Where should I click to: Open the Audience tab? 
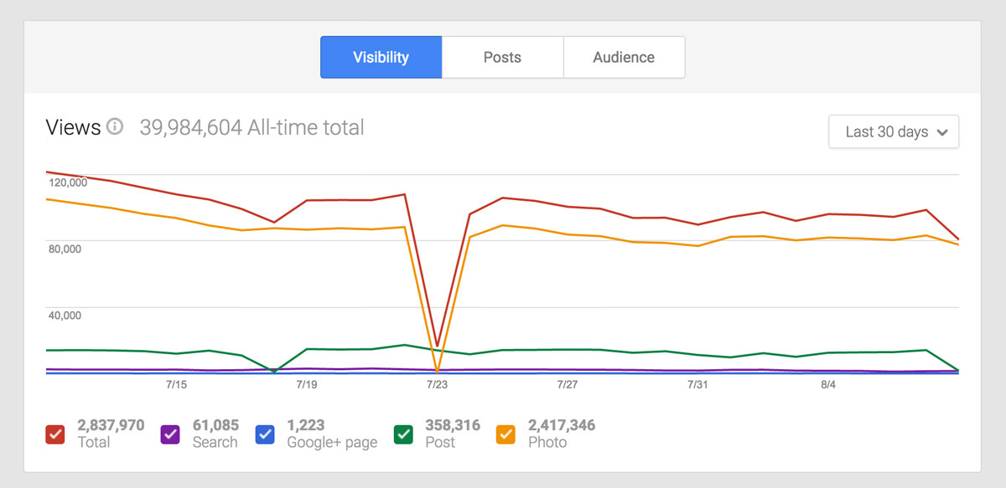624,57
